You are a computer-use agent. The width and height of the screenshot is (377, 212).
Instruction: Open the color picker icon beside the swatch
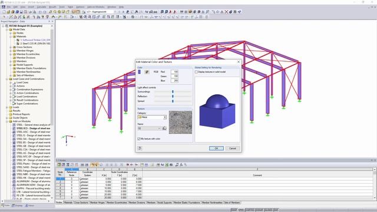coord(147,72)
